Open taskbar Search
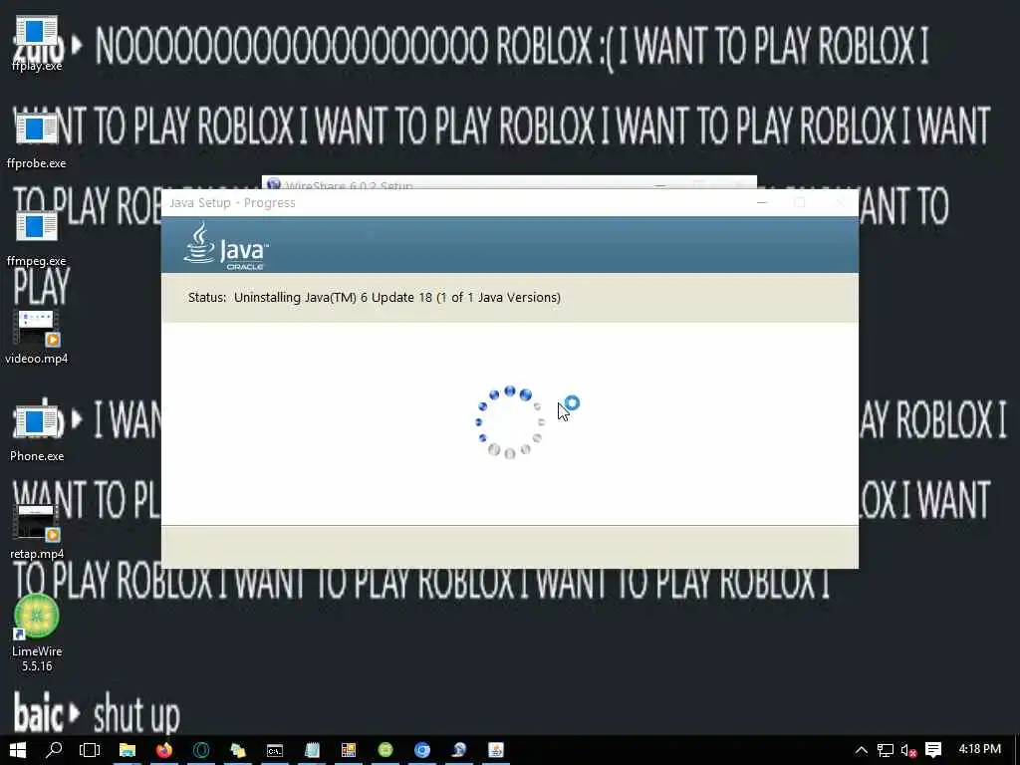The width and height of the screenshot is (1020, 765). pos(54,750)
